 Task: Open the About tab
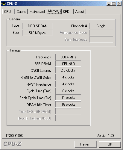pyautogui.click(x=80, y=12)
